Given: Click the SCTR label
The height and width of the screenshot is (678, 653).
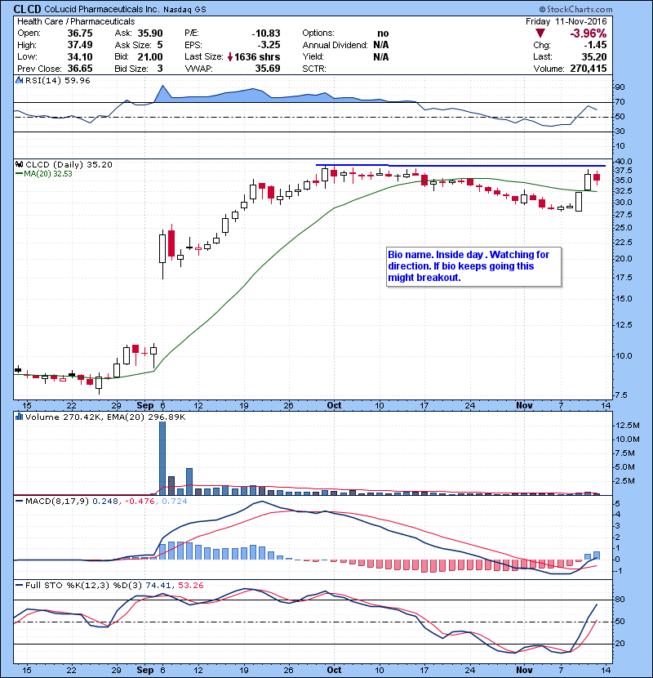Looking at the screenshot, I should point(314,69).
